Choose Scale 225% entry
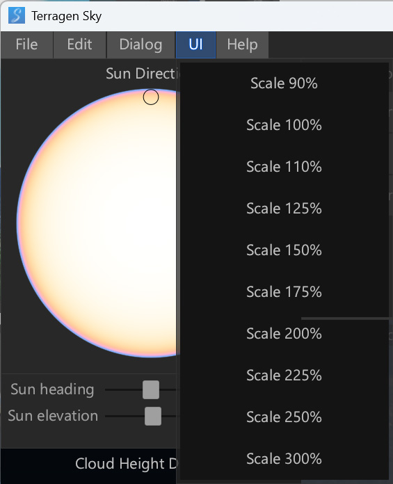Viewport: 393px width, 484px height. (284, 376)
